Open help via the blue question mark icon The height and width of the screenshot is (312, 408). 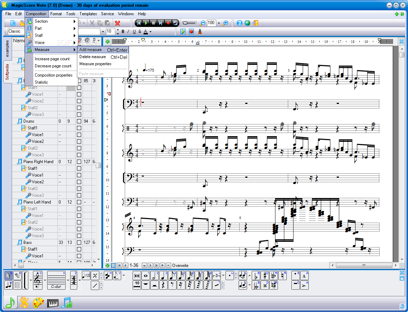pyautogui.click(x=240, y=23)
